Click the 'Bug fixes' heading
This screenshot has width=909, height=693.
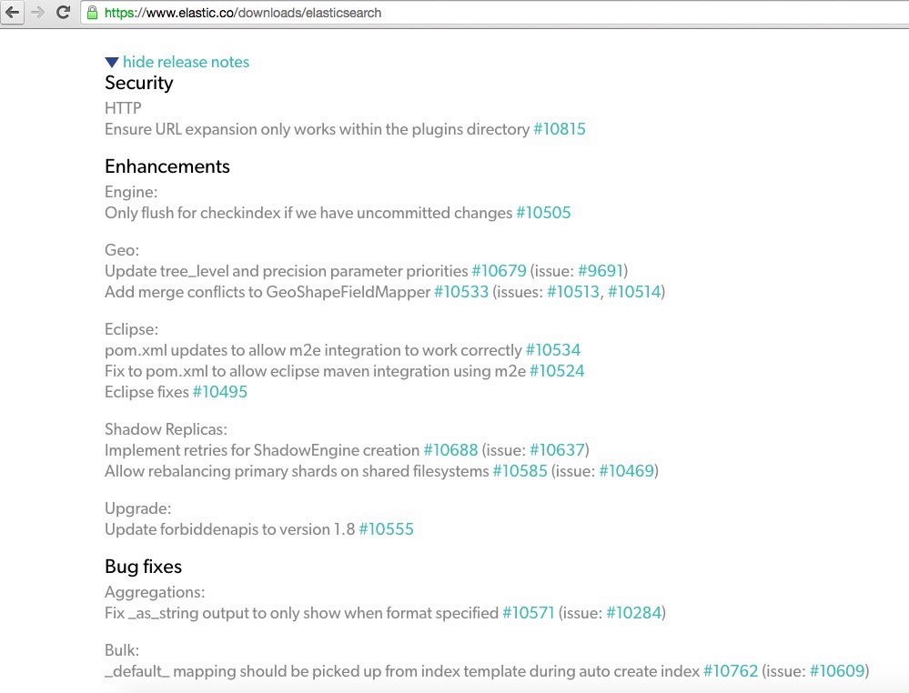[x=143, y=566]
